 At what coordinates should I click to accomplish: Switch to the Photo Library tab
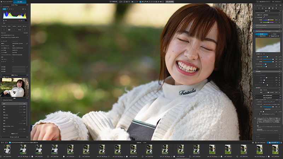7,2
